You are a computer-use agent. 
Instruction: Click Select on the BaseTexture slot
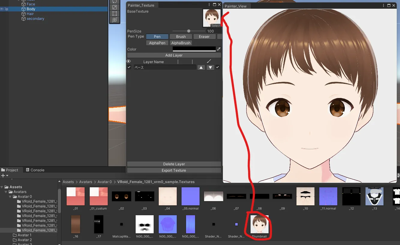coord(216,26)
